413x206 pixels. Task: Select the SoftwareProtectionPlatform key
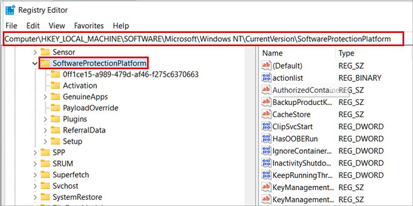[x=99, y=63]
